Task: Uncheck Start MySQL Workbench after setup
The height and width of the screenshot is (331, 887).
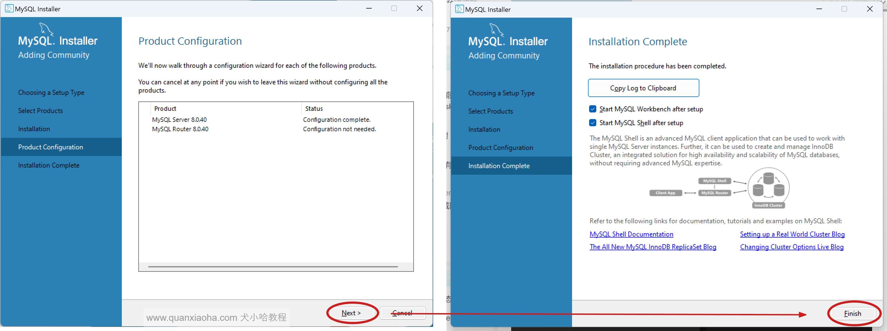Action: tap(593, 109)
